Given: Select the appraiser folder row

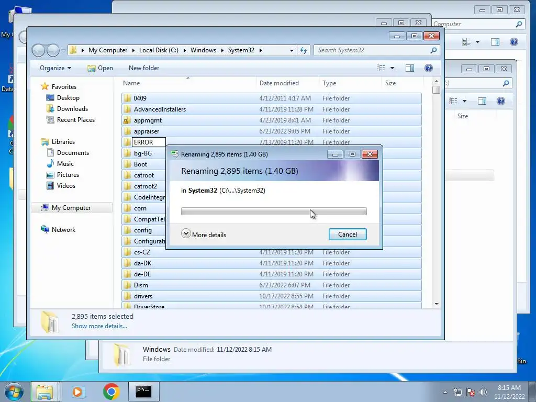Looking at the screenshot, I should click(x=272, y=131).
